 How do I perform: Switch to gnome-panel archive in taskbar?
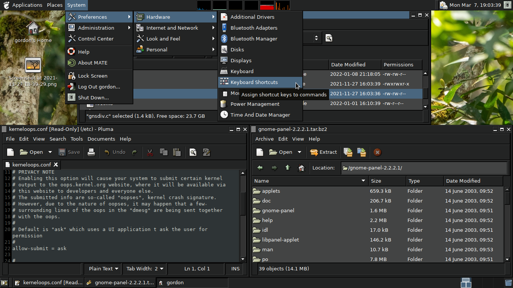[x=121, y=283]
